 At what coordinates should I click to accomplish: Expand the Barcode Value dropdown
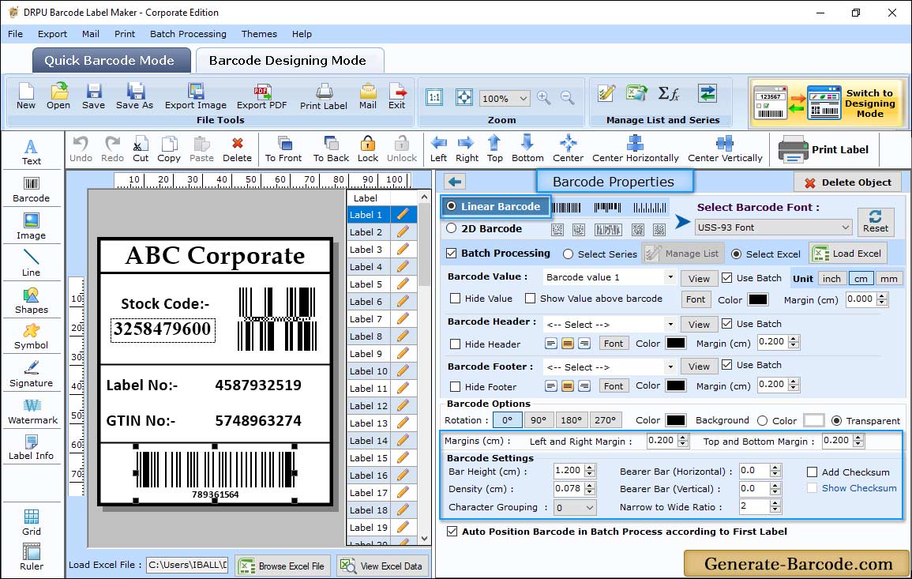(670, 277)
